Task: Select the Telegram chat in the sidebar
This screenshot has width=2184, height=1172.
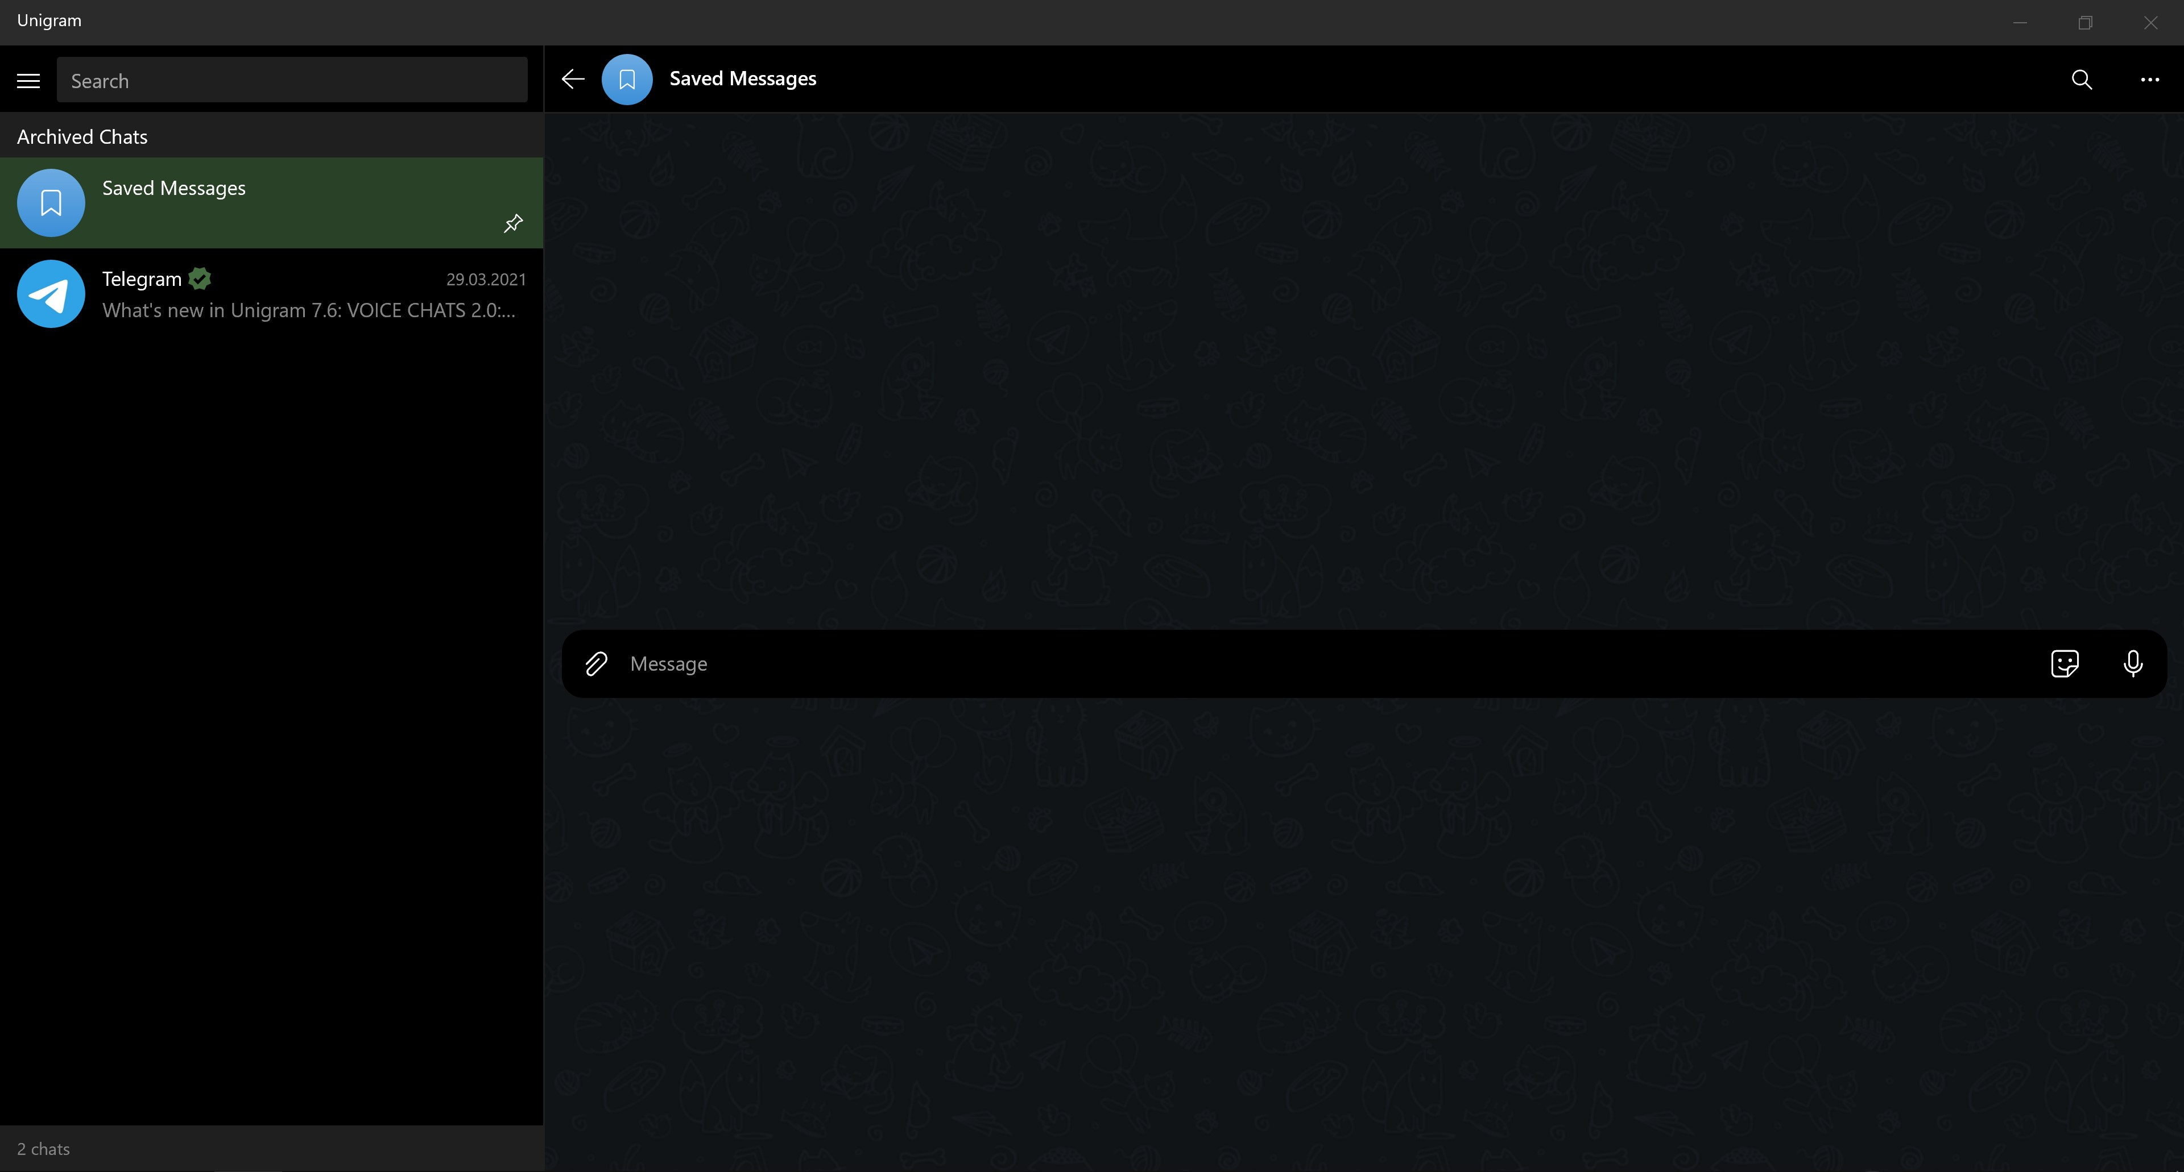Action: point(271,293)
